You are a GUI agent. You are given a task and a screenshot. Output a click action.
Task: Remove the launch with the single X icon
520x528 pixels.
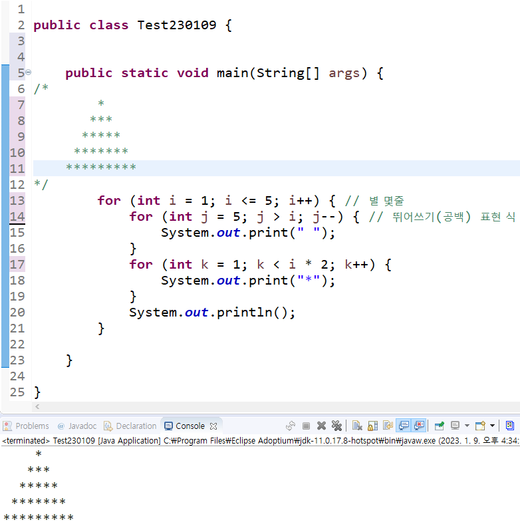[321, 426]
